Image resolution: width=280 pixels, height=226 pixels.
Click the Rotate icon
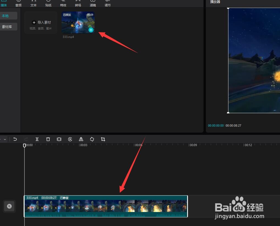[92, 139]
